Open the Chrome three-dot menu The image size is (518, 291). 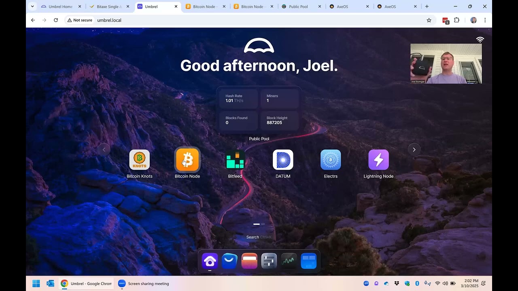pyautogui.click(x=485, y=20)
